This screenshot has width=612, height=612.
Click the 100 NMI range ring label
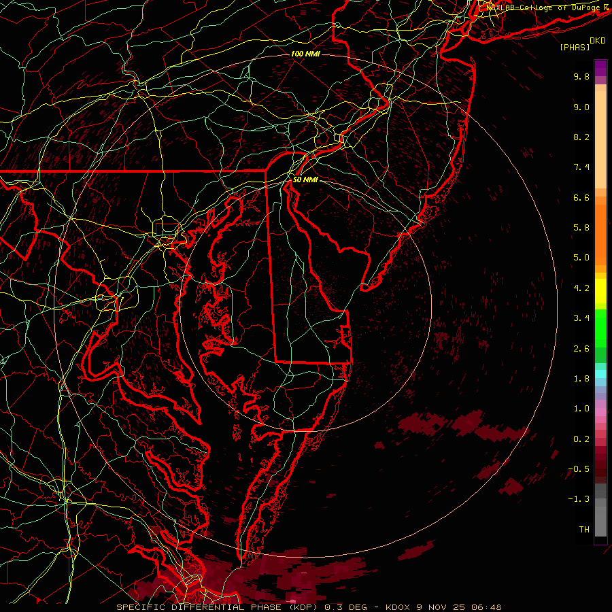coord(305,54)
